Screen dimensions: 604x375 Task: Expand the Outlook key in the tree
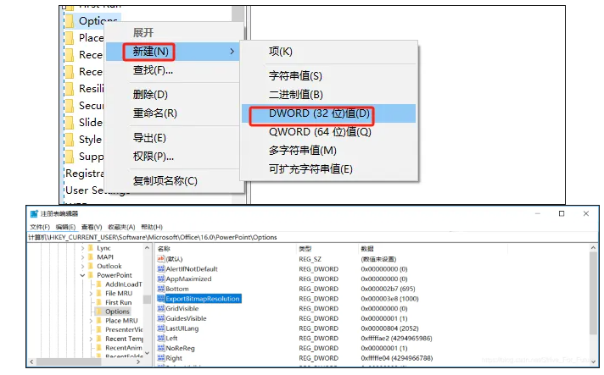point(82,266)
